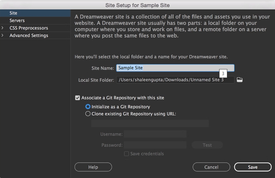Image resolution: width=275 pixels, height=178 pixels.
Task: Click the Test connection button
Action: point(207,145)
